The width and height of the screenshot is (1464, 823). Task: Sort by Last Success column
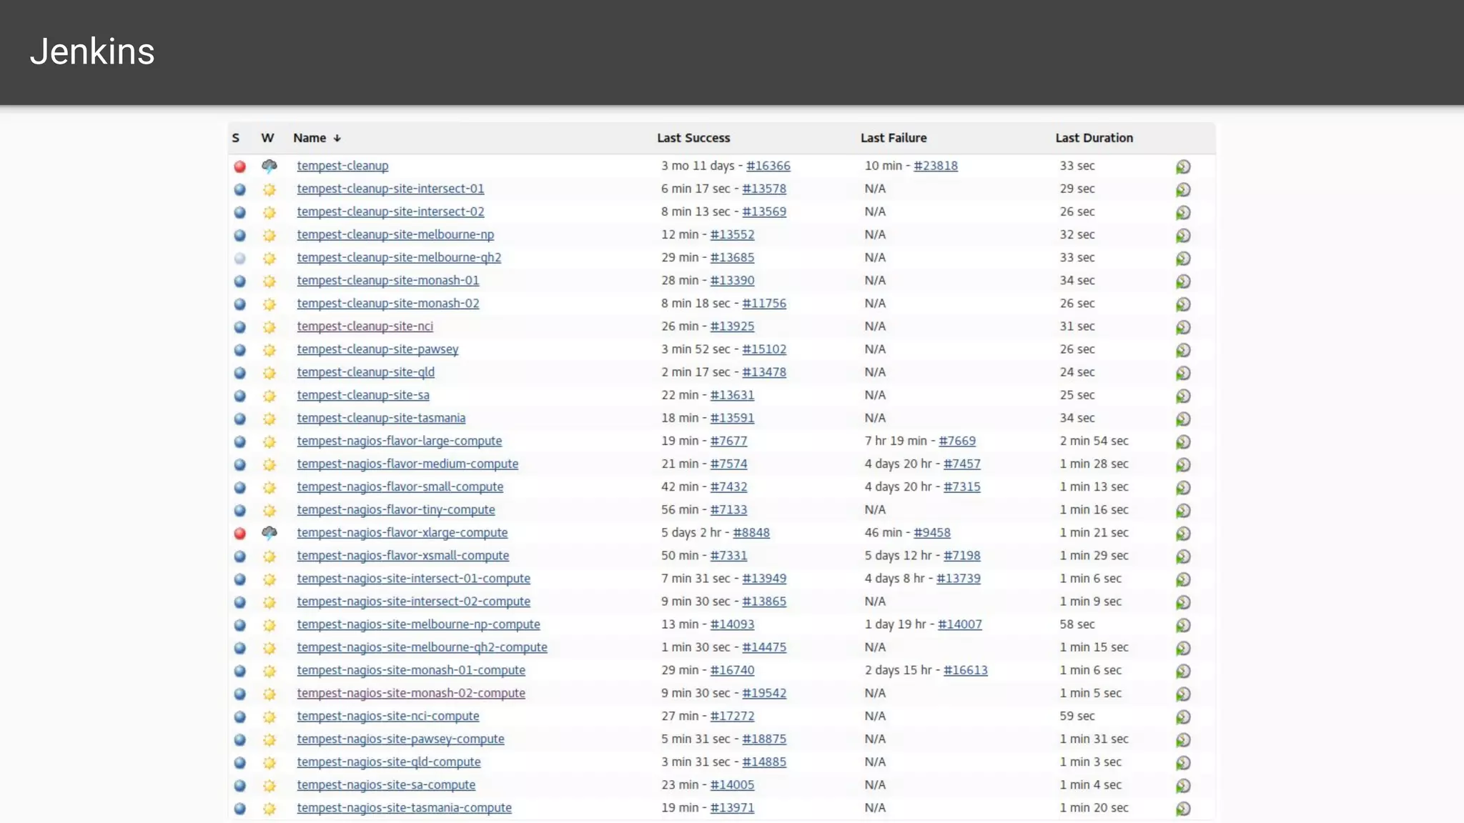693,138
